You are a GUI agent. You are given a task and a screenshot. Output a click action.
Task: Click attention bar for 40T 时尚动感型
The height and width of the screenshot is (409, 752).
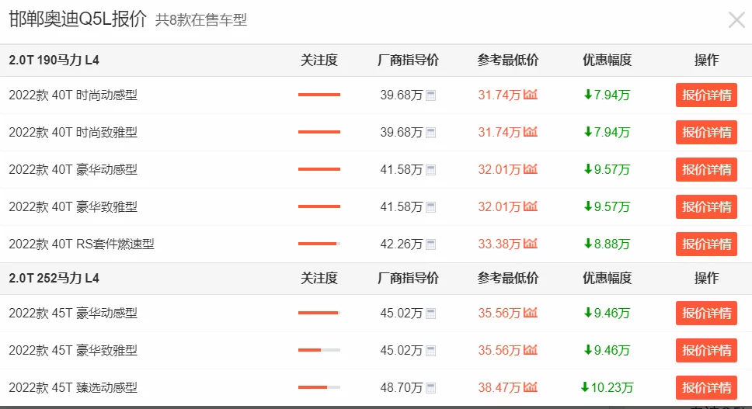(319, 95)
